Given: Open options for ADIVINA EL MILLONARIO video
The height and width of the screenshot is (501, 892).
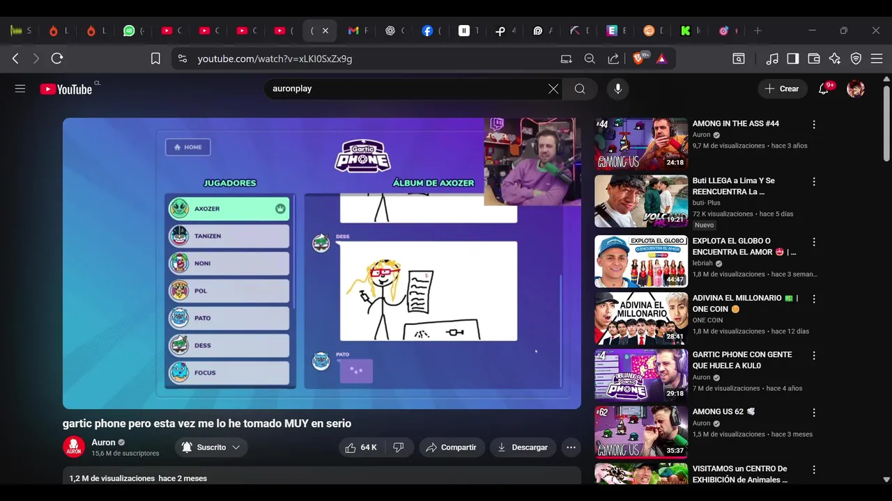Looking at the screenshot, I should click(813, 299).
